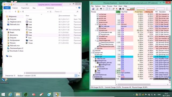Sort by the Private Bytes column header
This screenshot has width=172, height=97.
pos(139,12)
